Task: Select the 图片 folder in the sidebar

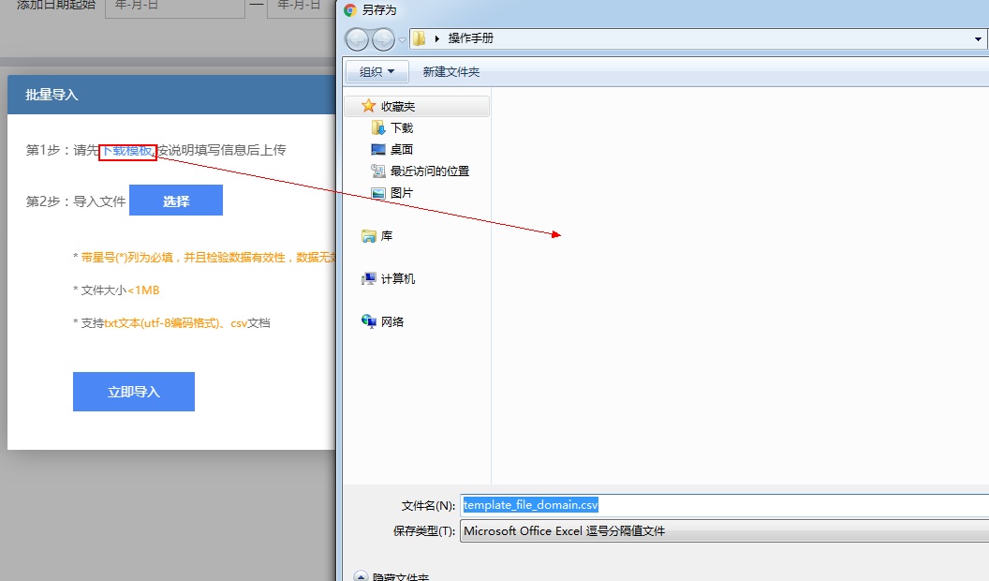Action: [401, 192]
